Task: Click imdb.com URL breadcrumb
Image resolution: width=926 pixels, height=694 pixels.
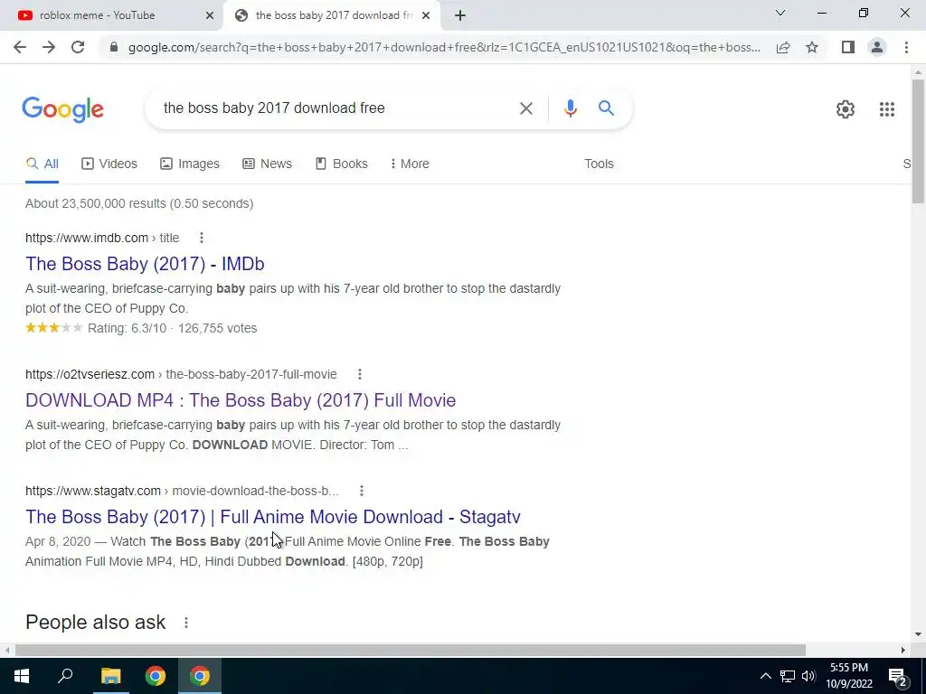Action: (102, 238)
